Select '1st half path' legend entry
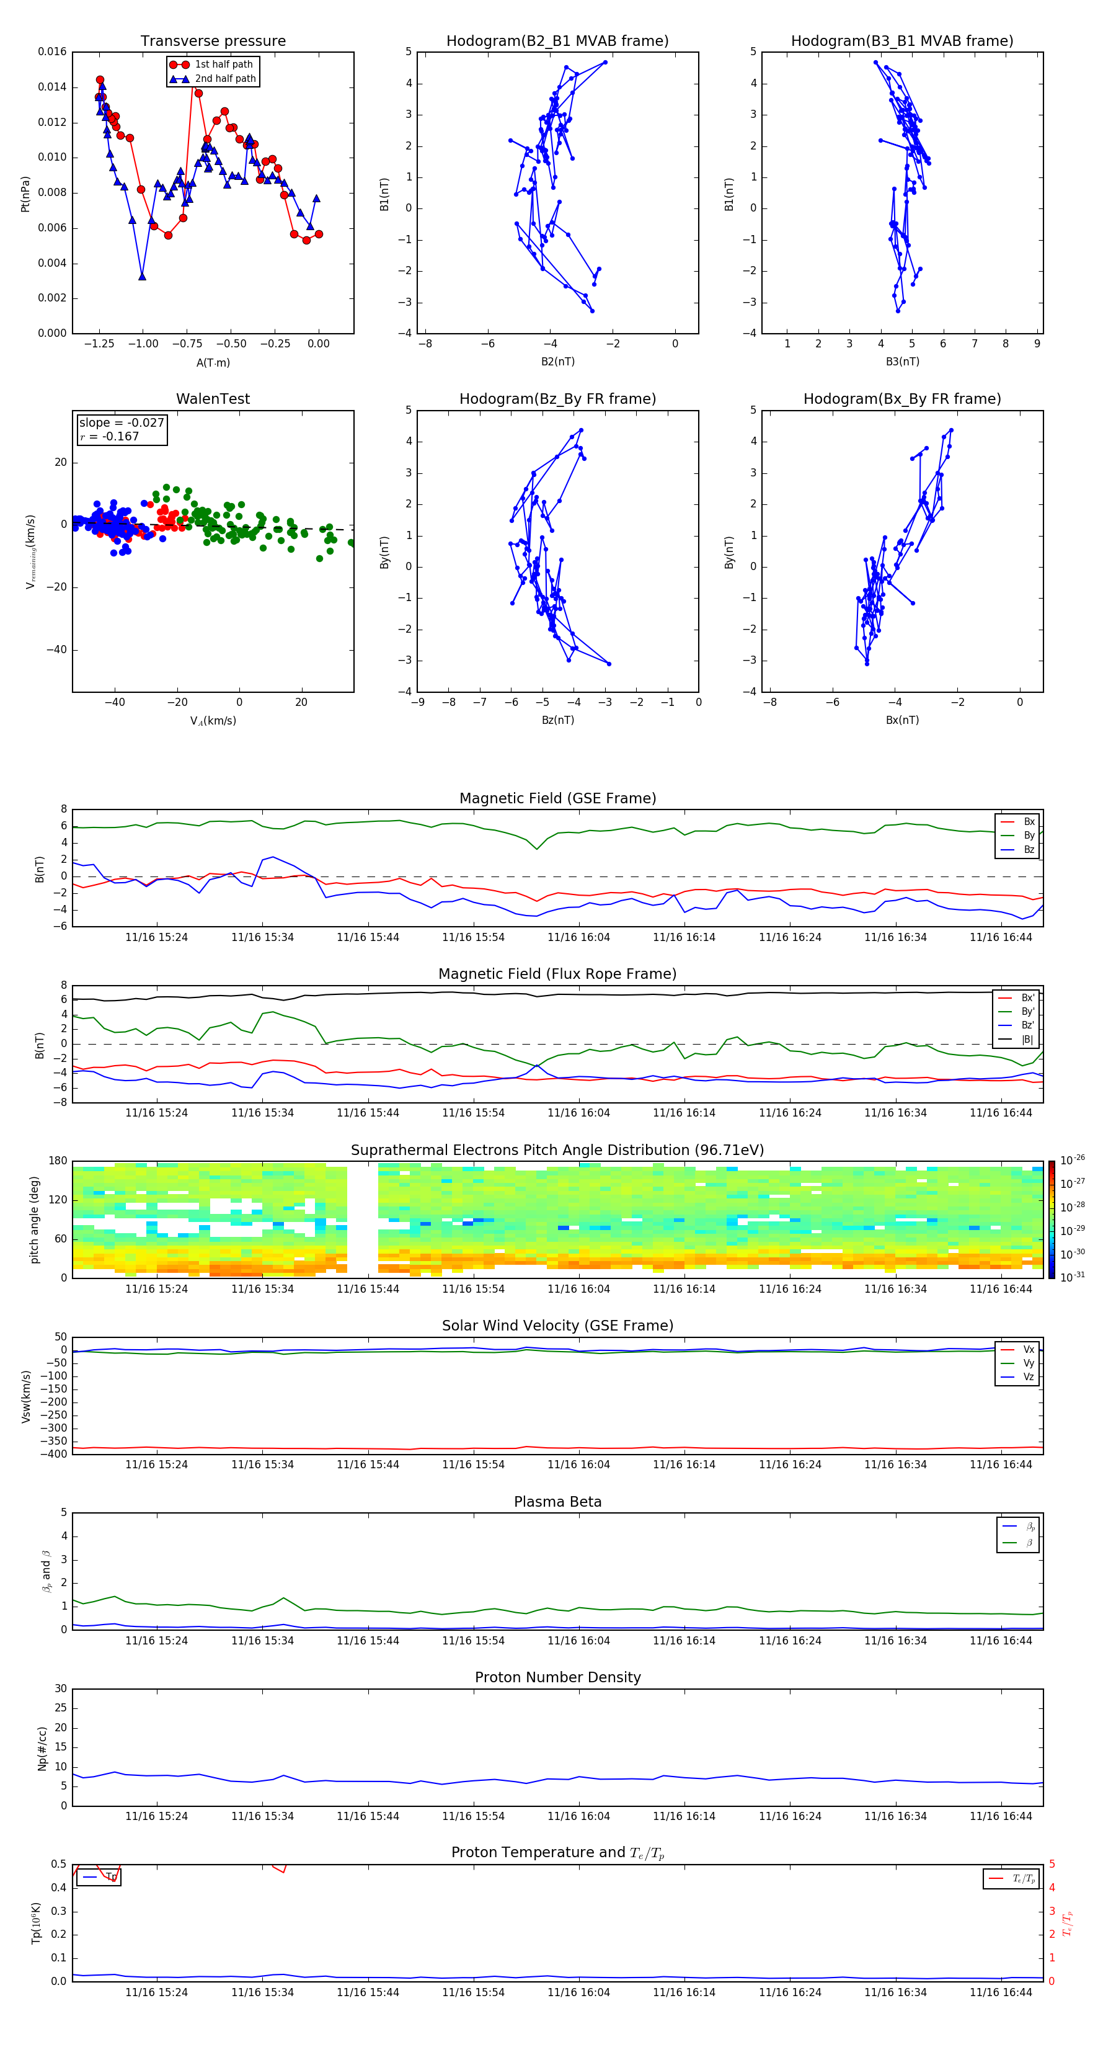Screen dimensions: 1116x2047 [212, 65]
